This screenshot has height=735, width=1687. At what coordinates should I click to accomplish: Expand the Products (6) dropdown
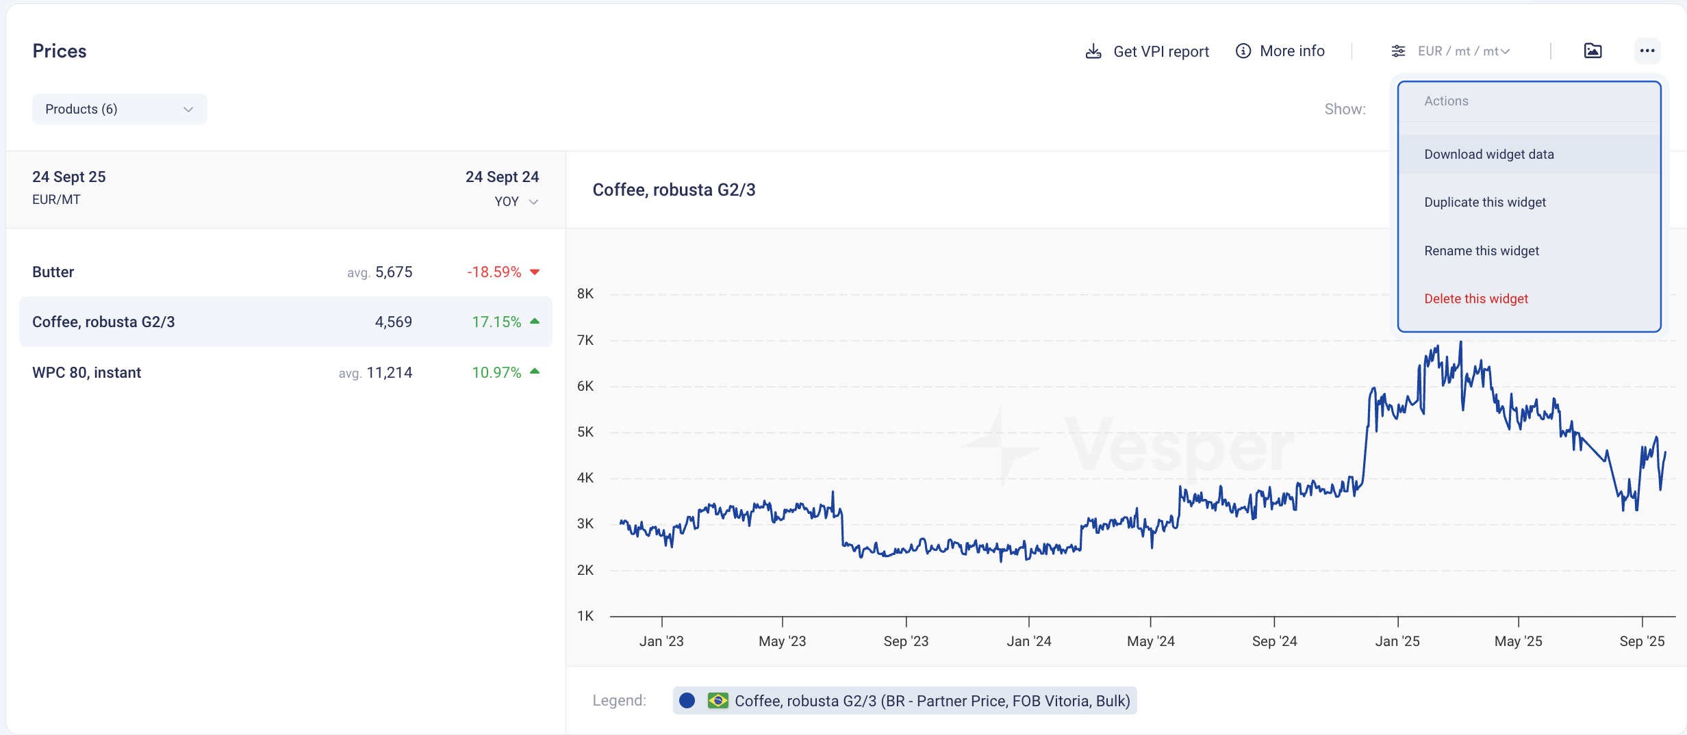pos(119,109)
